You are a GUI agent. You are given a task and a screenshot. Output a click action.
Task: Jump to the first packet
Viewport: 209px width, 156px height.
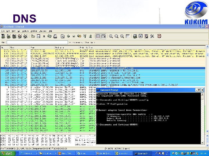pyautogui.click(x=85, y=36)
